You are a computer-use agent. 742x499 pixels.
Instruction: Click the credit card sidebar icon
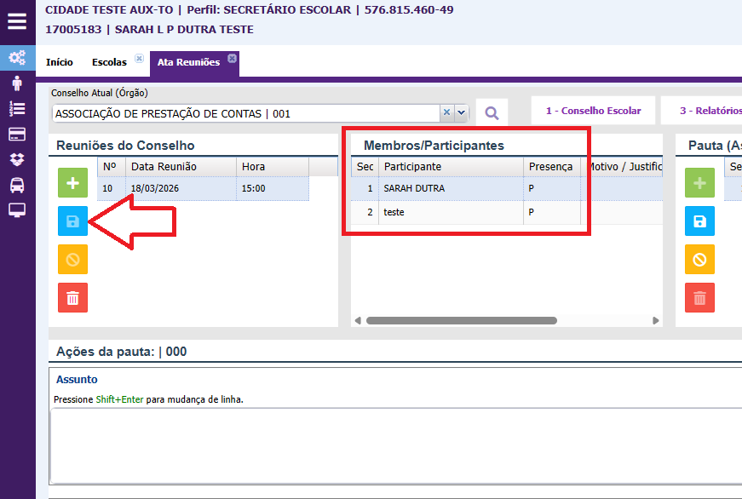[17, 134]
